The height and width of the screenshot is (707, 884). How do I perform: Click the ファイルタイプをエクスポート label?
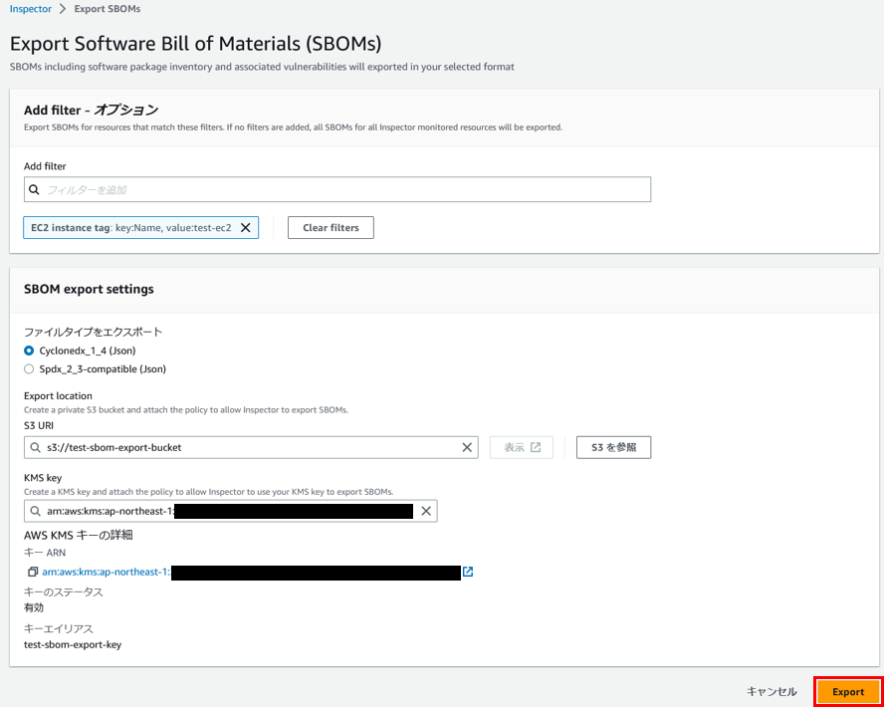pyautogui.click(x=93, y=333)
